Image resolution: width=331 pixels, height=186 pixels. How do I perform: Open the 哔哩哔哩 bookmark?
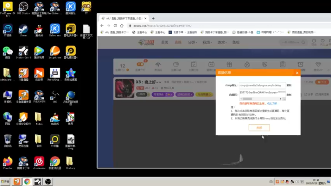click(x=270, y=32)
